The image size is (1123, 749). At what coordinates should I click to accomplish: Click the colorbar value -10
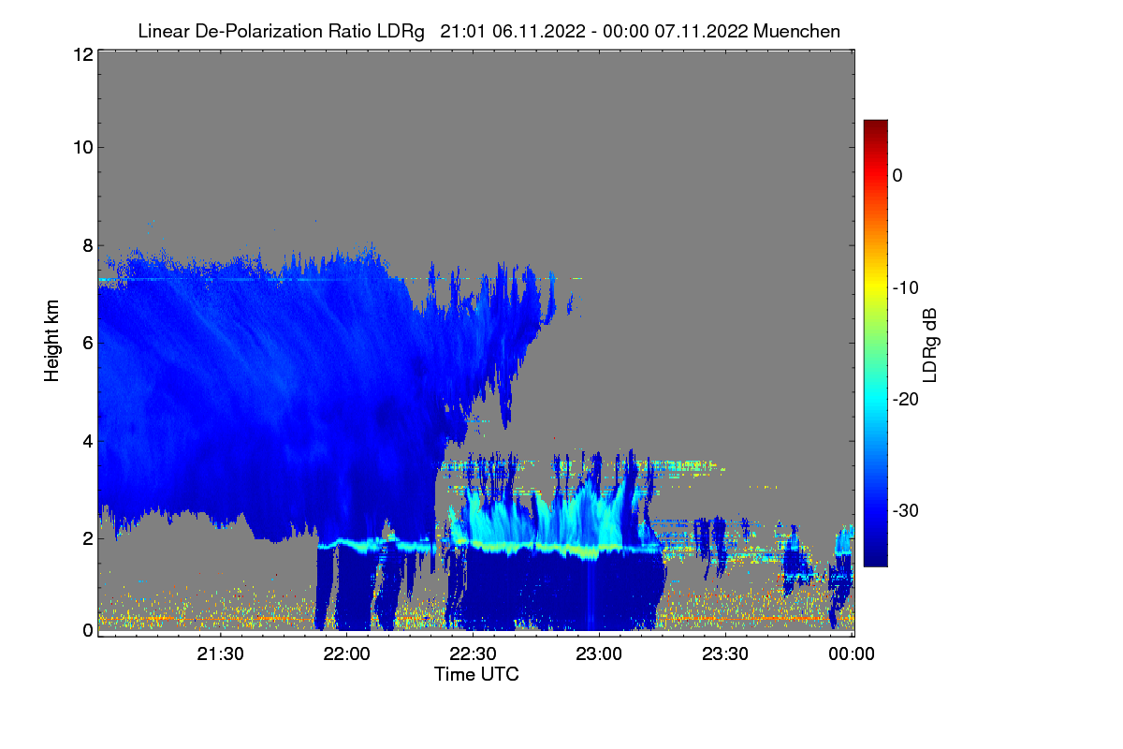click(x=906, y=287)
